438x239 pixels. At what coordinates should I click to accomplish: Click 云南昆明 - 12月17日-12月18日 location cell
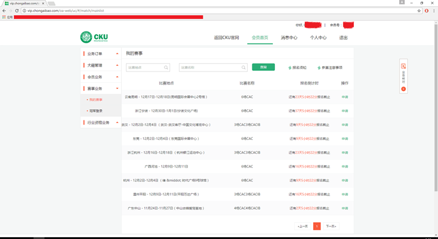166,97
